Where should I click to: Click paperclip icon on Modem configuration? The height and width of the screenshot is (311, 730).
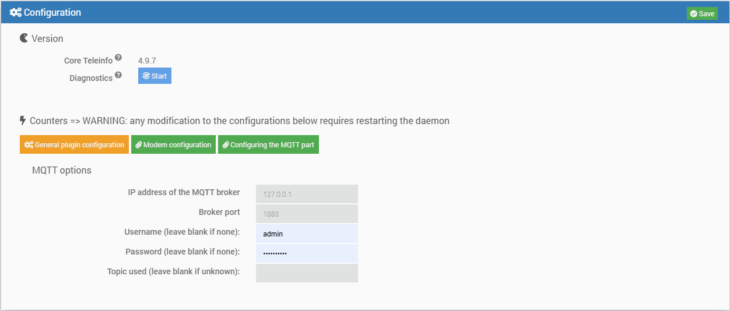tap(139, 145)
